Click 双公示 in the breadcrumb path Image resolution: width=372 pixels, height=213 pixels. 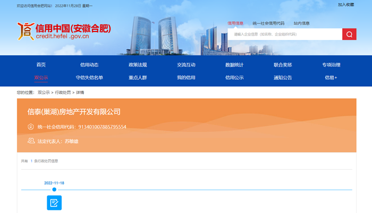pyautogui.click(x=44, y=92)
